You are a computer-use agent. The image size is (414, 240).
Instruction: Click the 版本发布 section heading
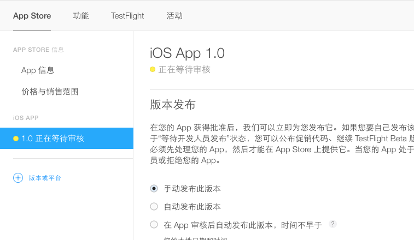coord(173,105)
